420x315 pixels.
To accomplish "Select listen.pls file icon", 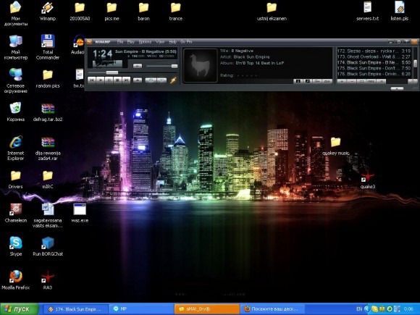I will [x=400, y=12].
